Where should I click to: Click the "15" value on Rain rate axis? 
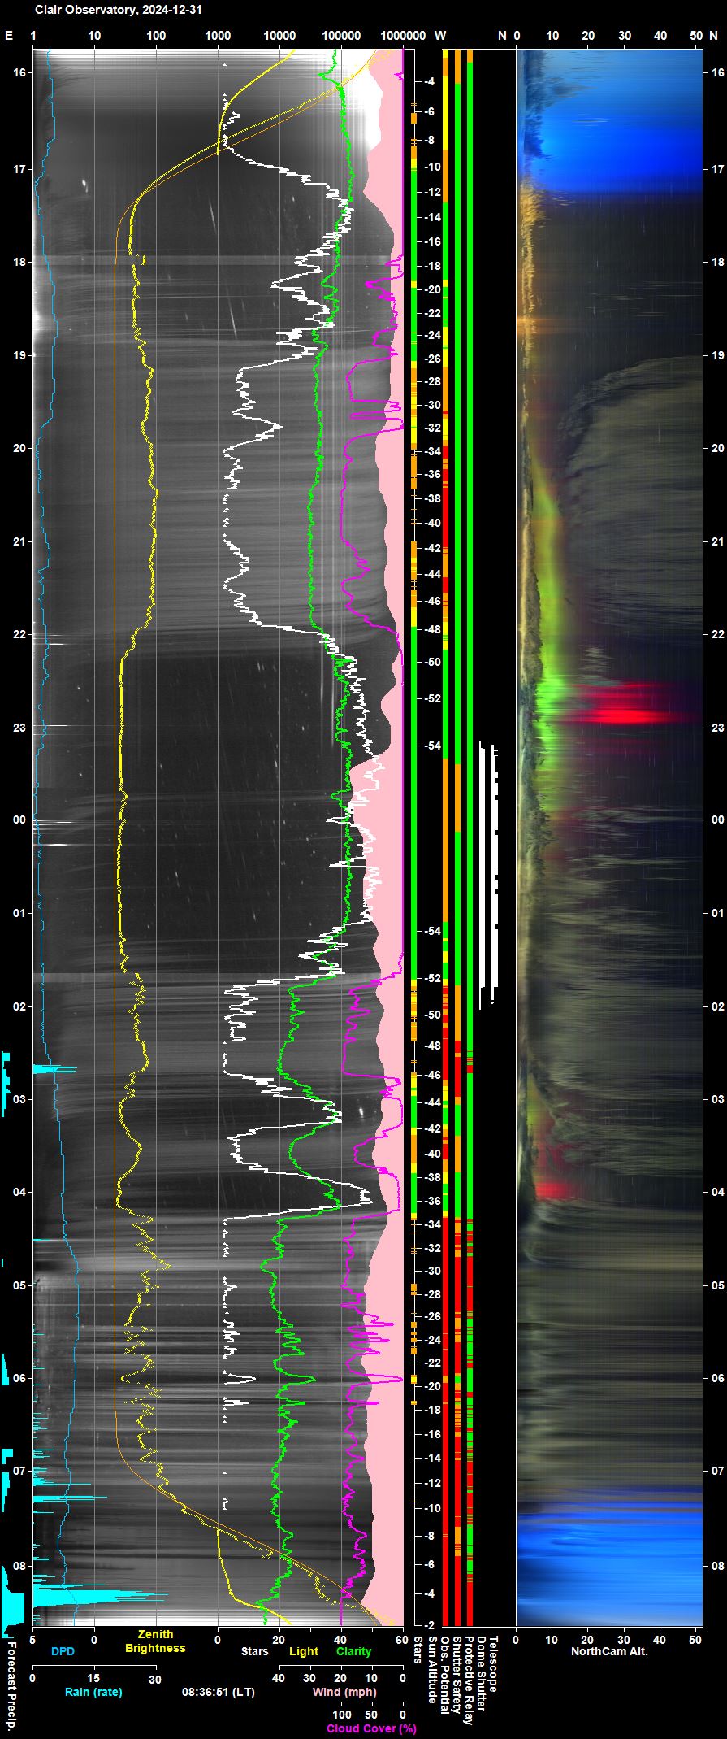tap(94, 1678)
